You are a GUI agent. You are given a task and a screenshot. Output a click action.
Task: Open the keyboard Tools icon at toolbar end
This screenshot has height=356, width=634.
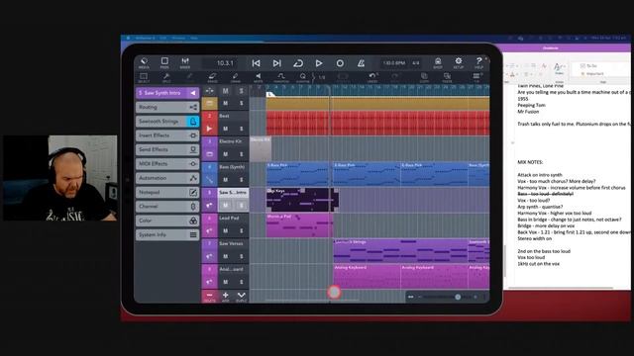coord(476,78)
